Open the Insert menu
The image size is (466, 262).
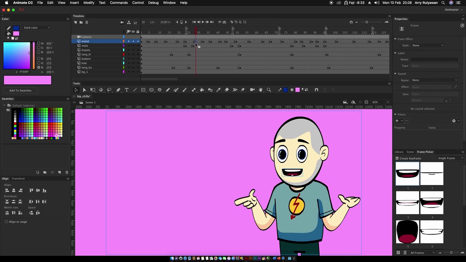click(74, 3)
